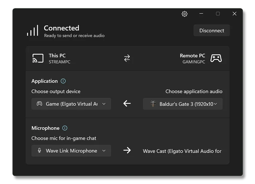Open the Wave Link Microphone dropdown
The image size is (255, 184).
[x=71, y=150]
